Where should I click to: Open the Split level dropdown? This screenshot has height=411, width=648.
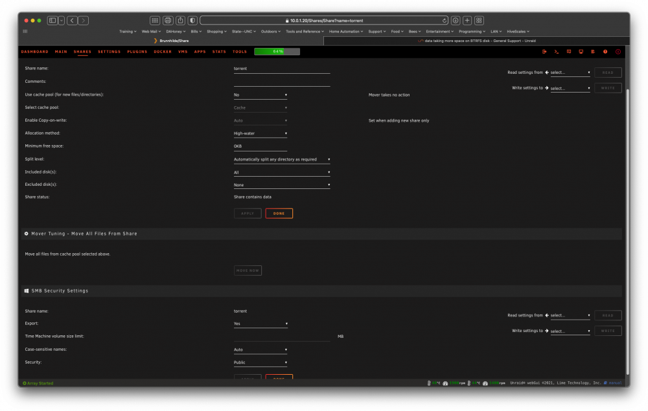(x=282, y=159)
